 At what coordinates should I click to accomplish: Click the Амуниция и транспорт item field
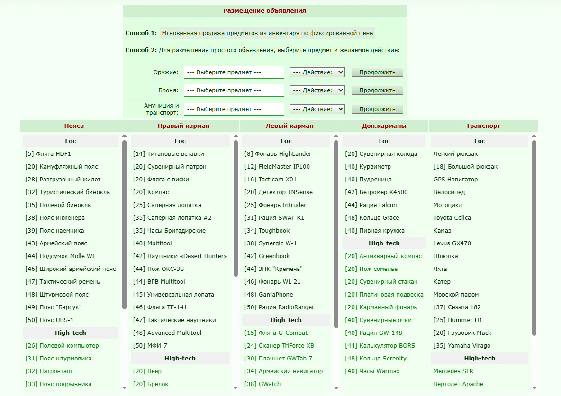(234, 109)
